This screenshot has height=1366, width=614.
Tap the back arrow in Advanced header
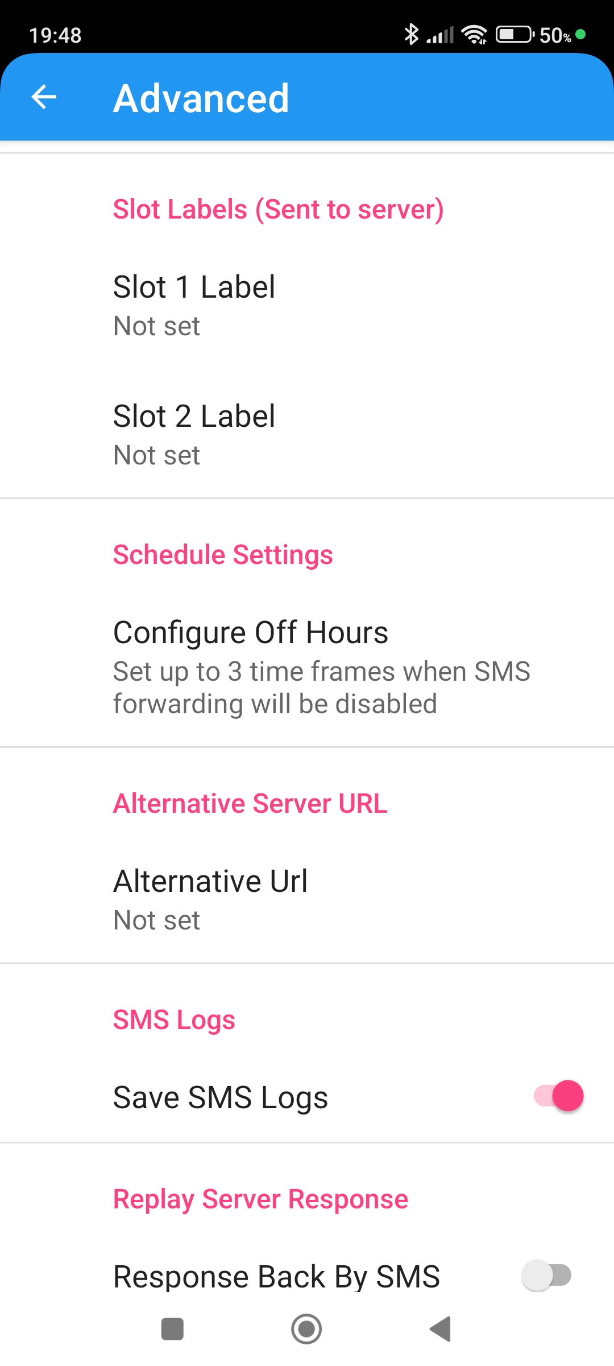pyautogui.click(x=44, y=97)
